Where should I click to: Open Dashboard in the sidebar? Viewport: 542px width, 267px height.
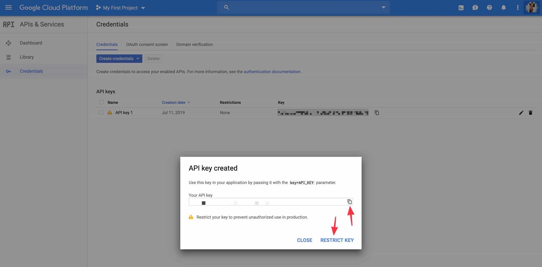31,43
